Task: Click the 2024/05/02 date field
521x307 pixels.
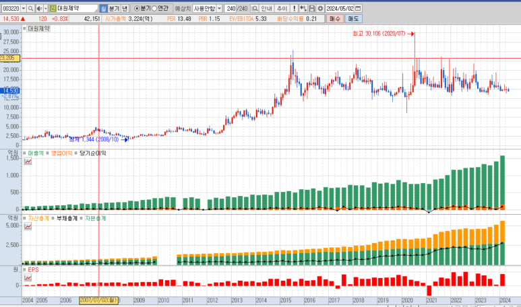Action: [340, 8]
